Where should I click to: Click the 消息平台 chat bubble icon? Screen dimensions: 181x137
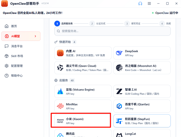pyautogui.click(x=7, y=46)
